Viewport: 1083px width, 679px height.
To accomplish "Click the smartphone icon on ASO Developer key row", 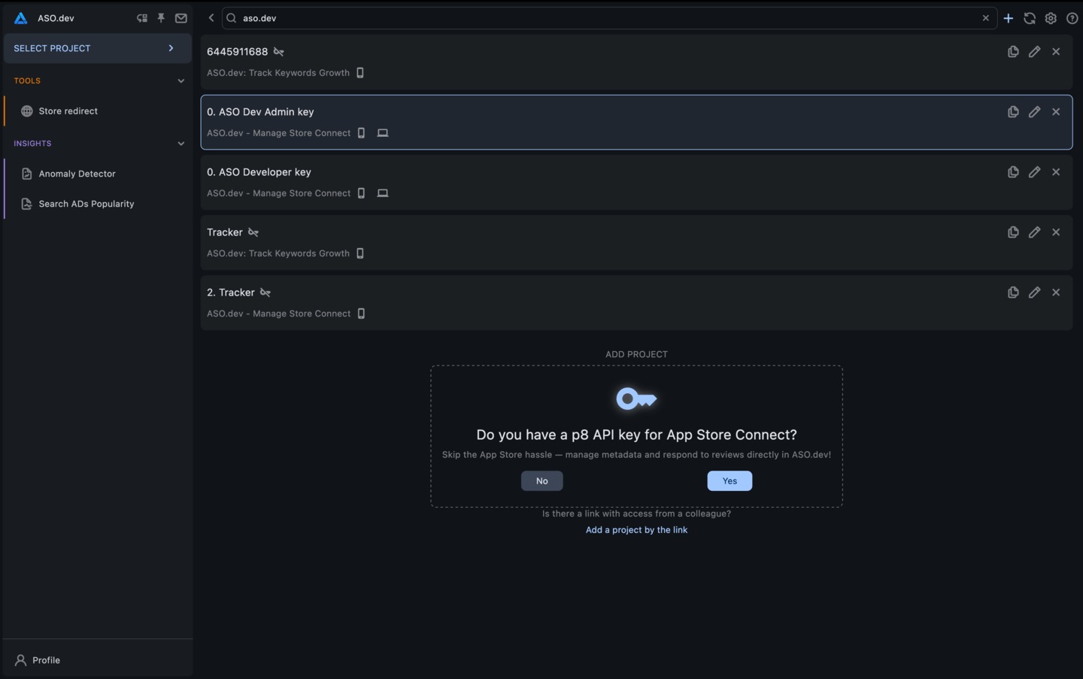I will click(361, 192).
